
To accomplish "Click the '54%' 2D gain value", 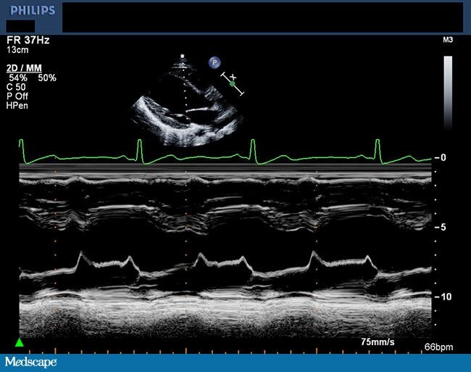I will pyautogui.click(x=18, y=78).
